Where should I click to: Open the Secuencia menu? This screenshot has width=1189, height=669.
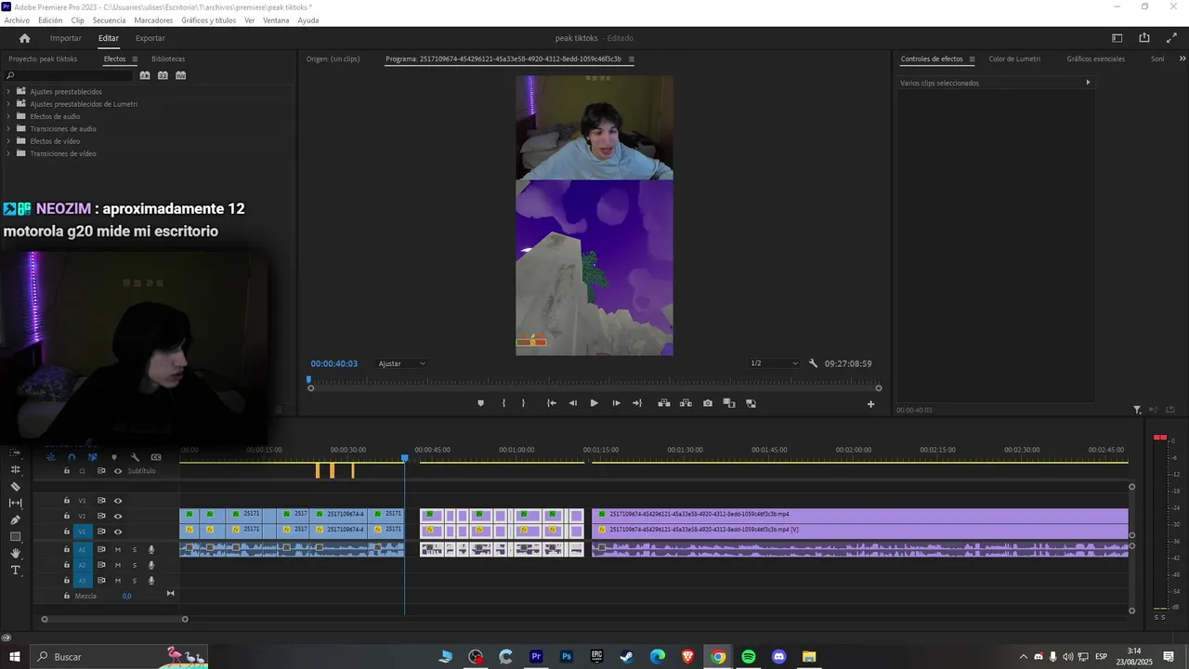pos(109,20)
